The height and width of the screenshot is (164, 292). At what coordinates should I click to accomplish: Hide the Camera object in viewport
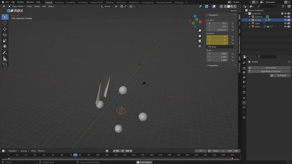tap(285, 17)
